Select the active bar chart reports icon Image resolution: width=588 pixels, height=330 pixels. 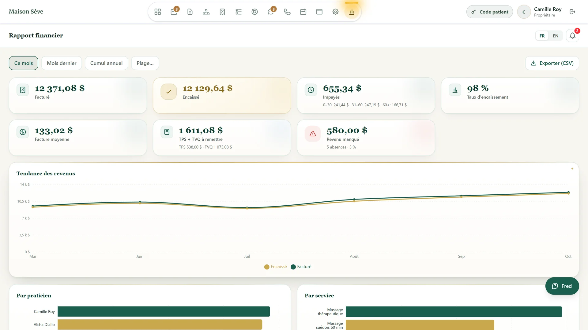coord(352,12)
